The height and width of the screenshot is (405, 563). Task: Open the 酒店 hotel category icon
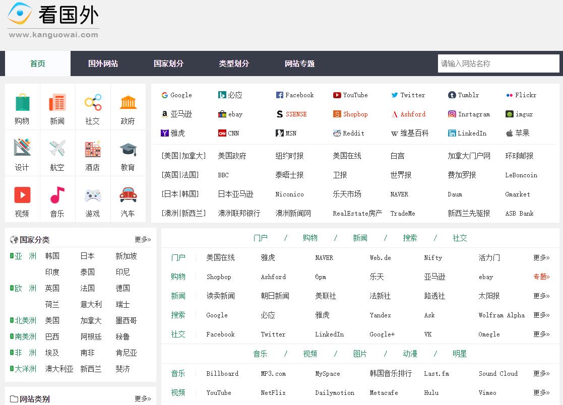(93, 149)
